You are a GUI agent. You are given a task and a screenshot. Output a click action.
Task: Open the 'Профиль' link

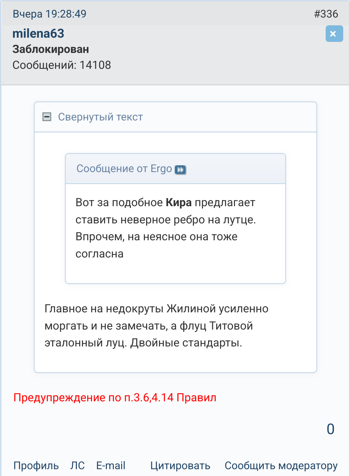[x=36, y=466]
